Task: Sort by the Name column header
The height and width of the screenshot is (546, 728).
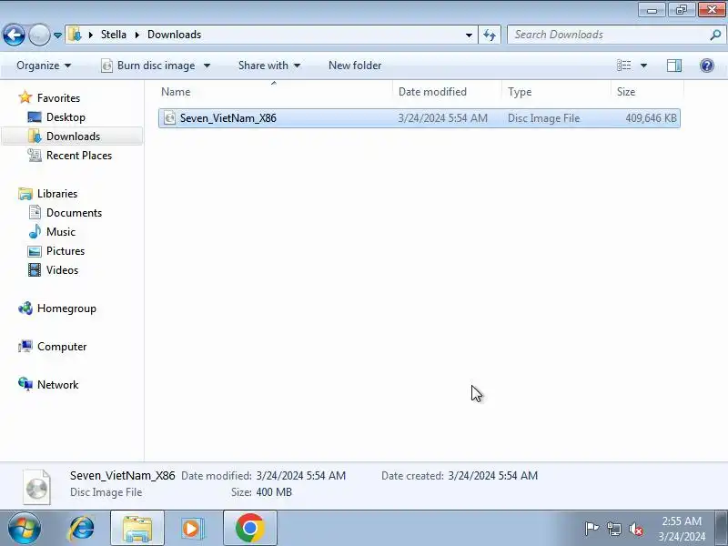Action: (276, 92)
